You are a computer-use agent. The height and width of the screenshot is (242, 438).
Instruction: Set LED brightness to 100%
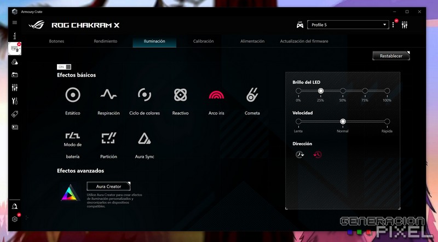click(387, 91)
